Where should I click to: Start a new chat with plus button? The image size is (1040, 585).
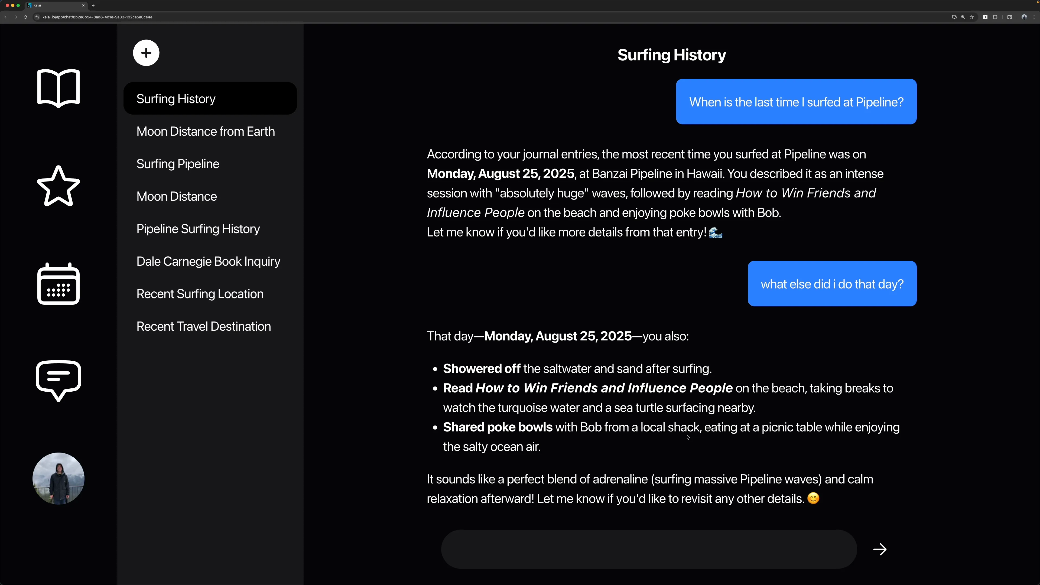click(x=146, y=53)
